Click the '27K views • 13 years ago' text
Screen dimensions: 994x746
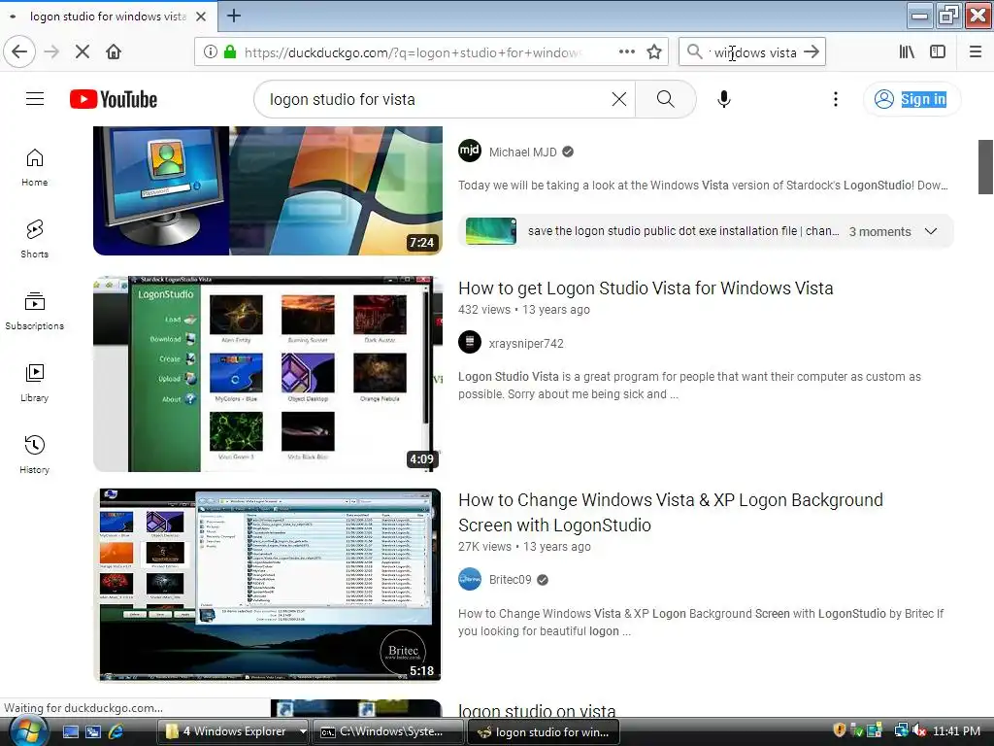pyautogui.click(x=524, y=547)
